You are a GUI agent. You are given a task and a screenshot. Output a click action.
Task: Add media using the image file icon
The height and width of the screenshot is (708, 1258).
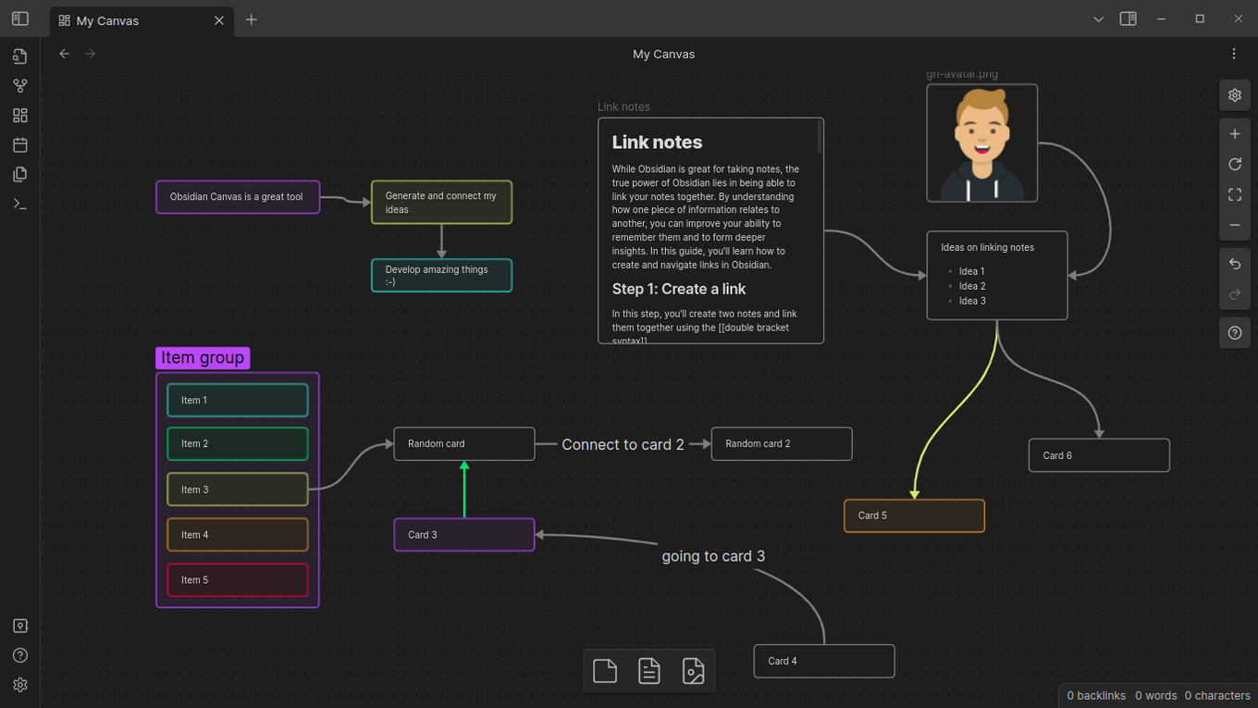(x=693, y=670)
